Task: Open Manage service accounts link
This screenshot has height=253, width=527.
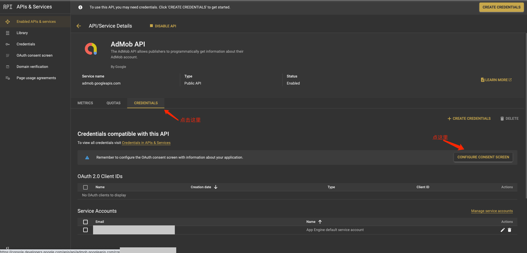Action: pos(492,211)
